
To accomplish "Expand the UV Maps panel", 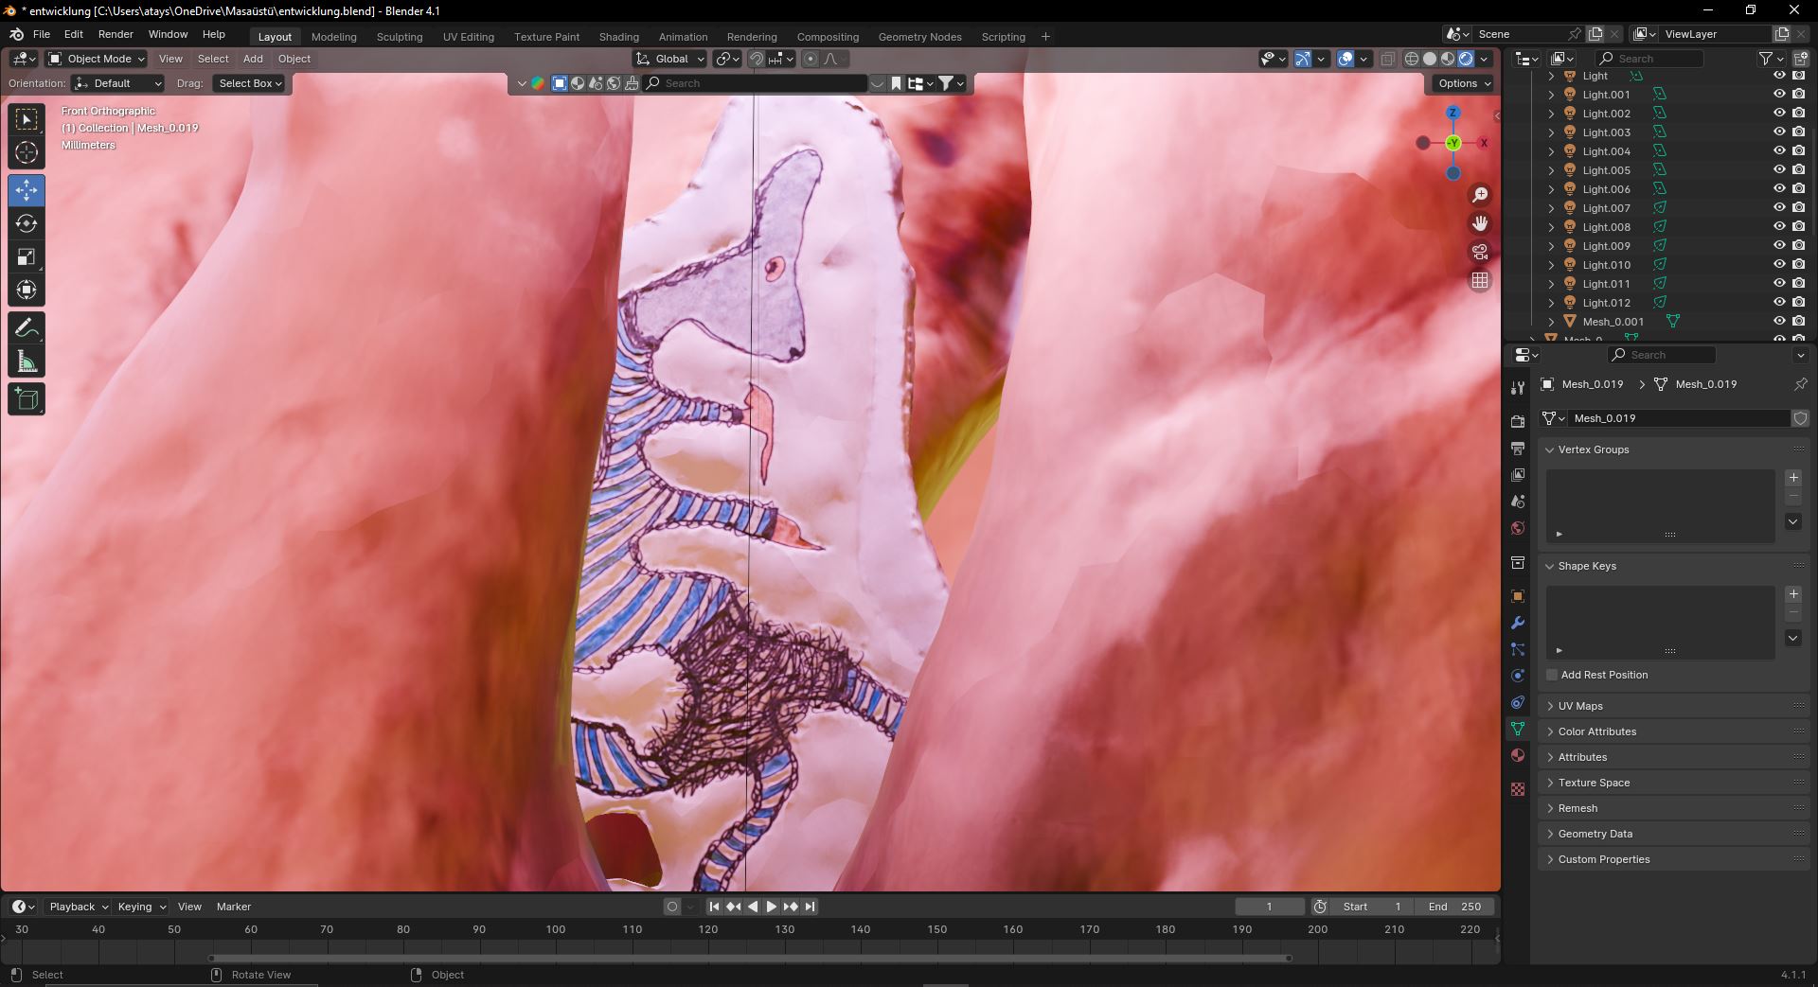I will click(1580, 706).
